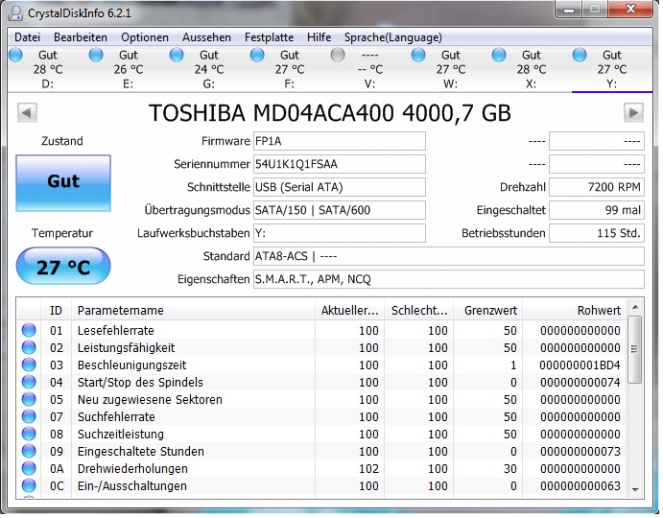This screenshot has height=518, width=663.
Task: Select drive F: status orb
Action: click(x=257, y=55)
